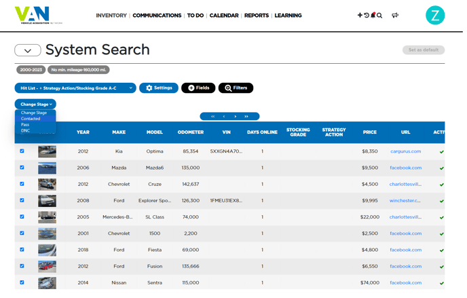Open the cargurus.com listing link

tap(405, 151)
